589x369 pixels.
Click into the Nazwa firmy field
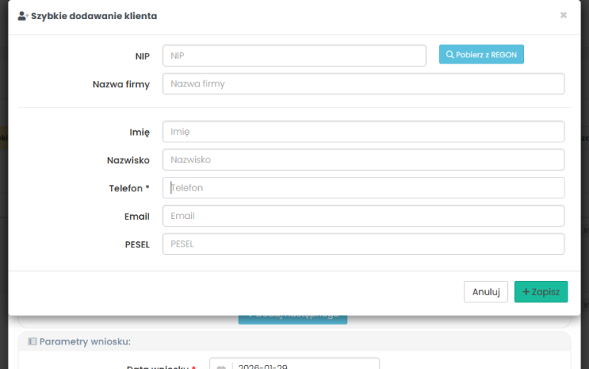pos(363,83)
